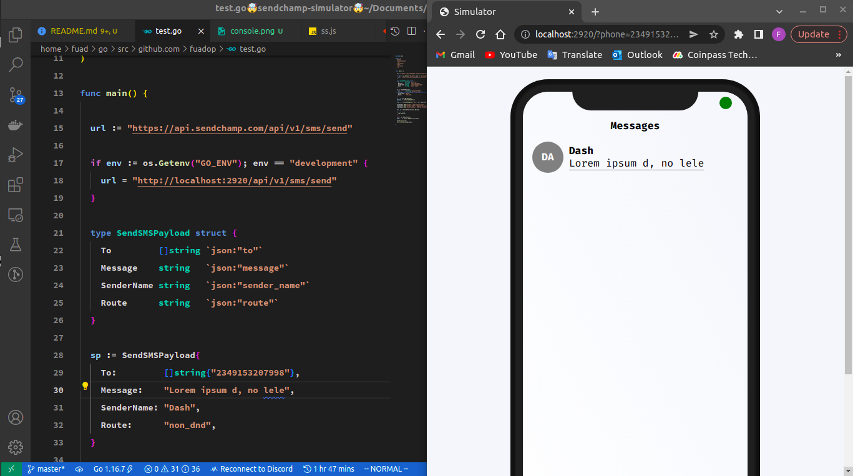Viewport: 853px width, 476px height.
Task: Go to Chrome home page
Action: click(500, 34)
